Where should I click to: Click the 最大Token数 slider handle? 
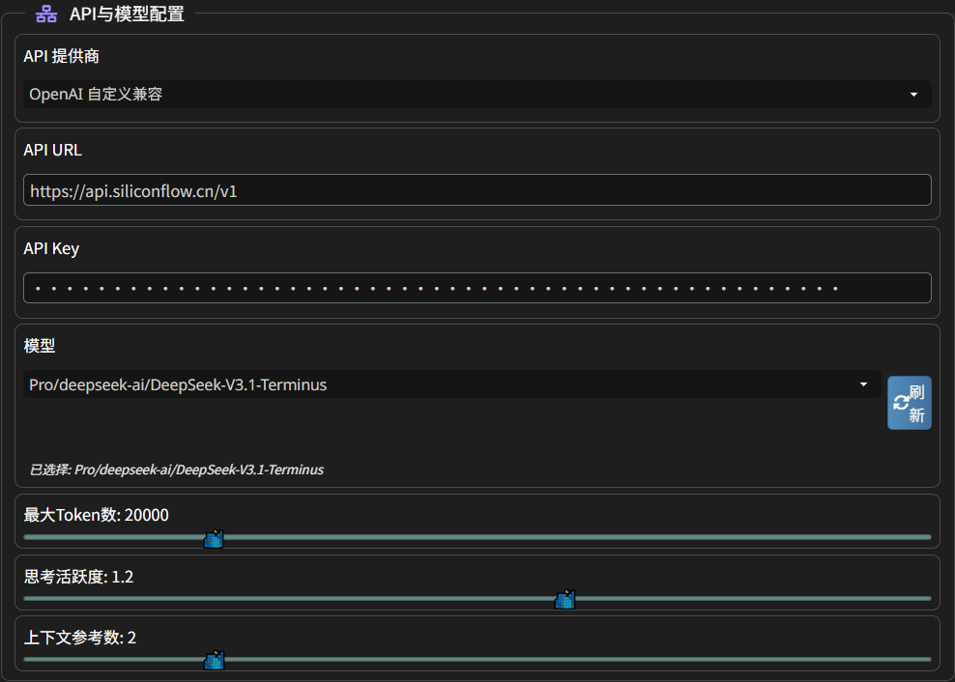pos(214,539)
